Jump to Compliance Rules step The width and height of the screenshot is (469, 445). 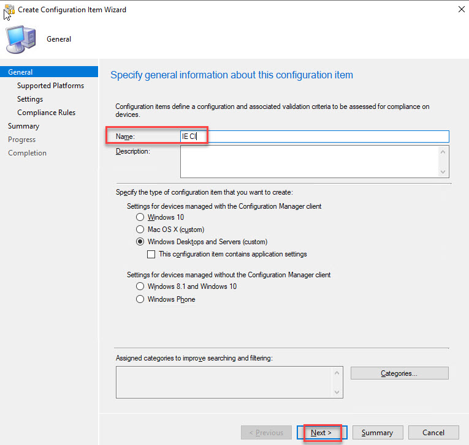[x=46, y=113]
